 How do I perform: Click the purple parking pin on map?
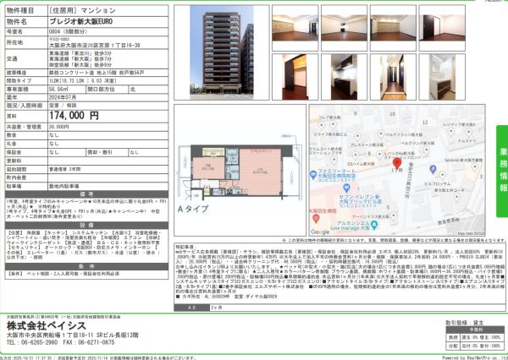tap(433, 169)
